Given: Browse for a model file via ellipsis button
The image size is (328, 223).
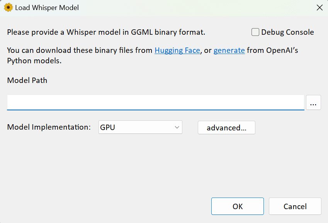Looking at the screenshot, I should click(x=313, y=103).
